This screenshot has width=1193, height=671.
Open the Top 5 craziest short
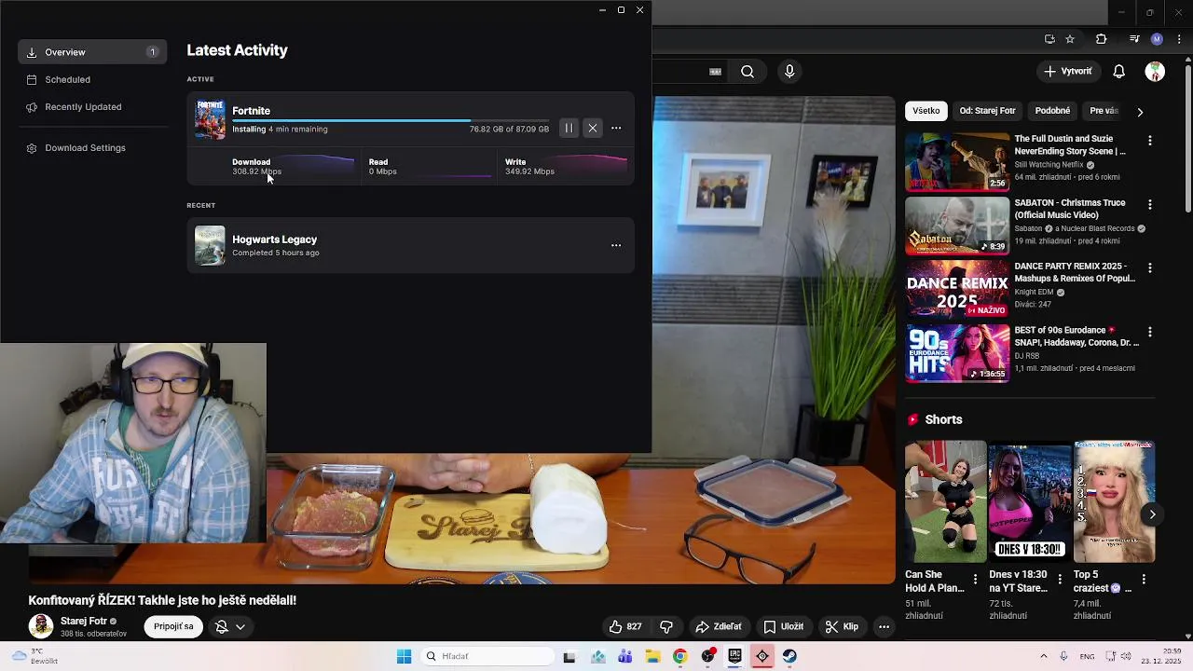pyautogui.click(x=1114, y=501)
